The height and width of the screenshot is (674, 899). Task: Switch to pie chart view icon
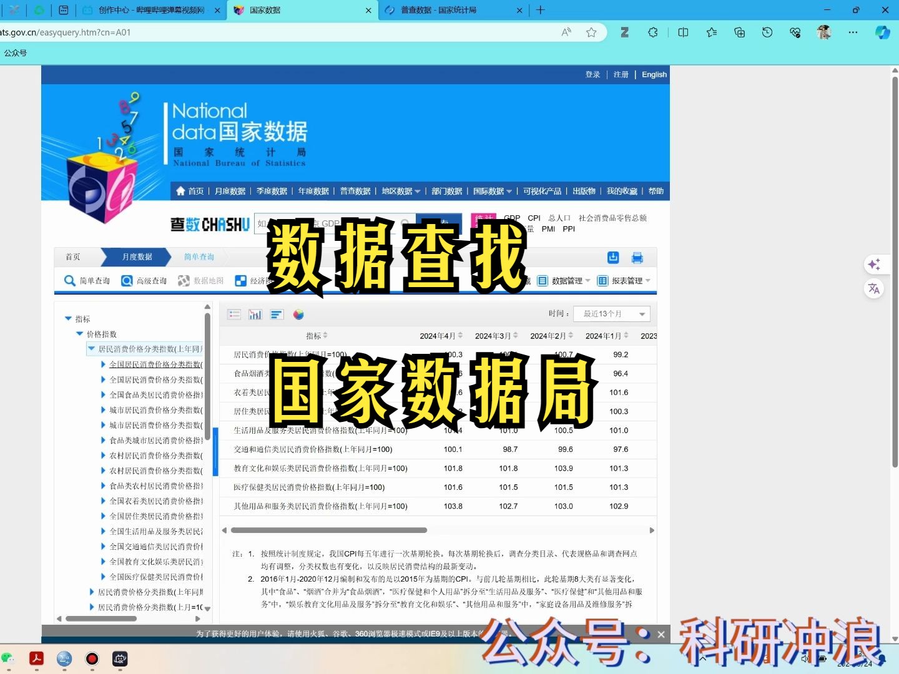pos(298,315)
